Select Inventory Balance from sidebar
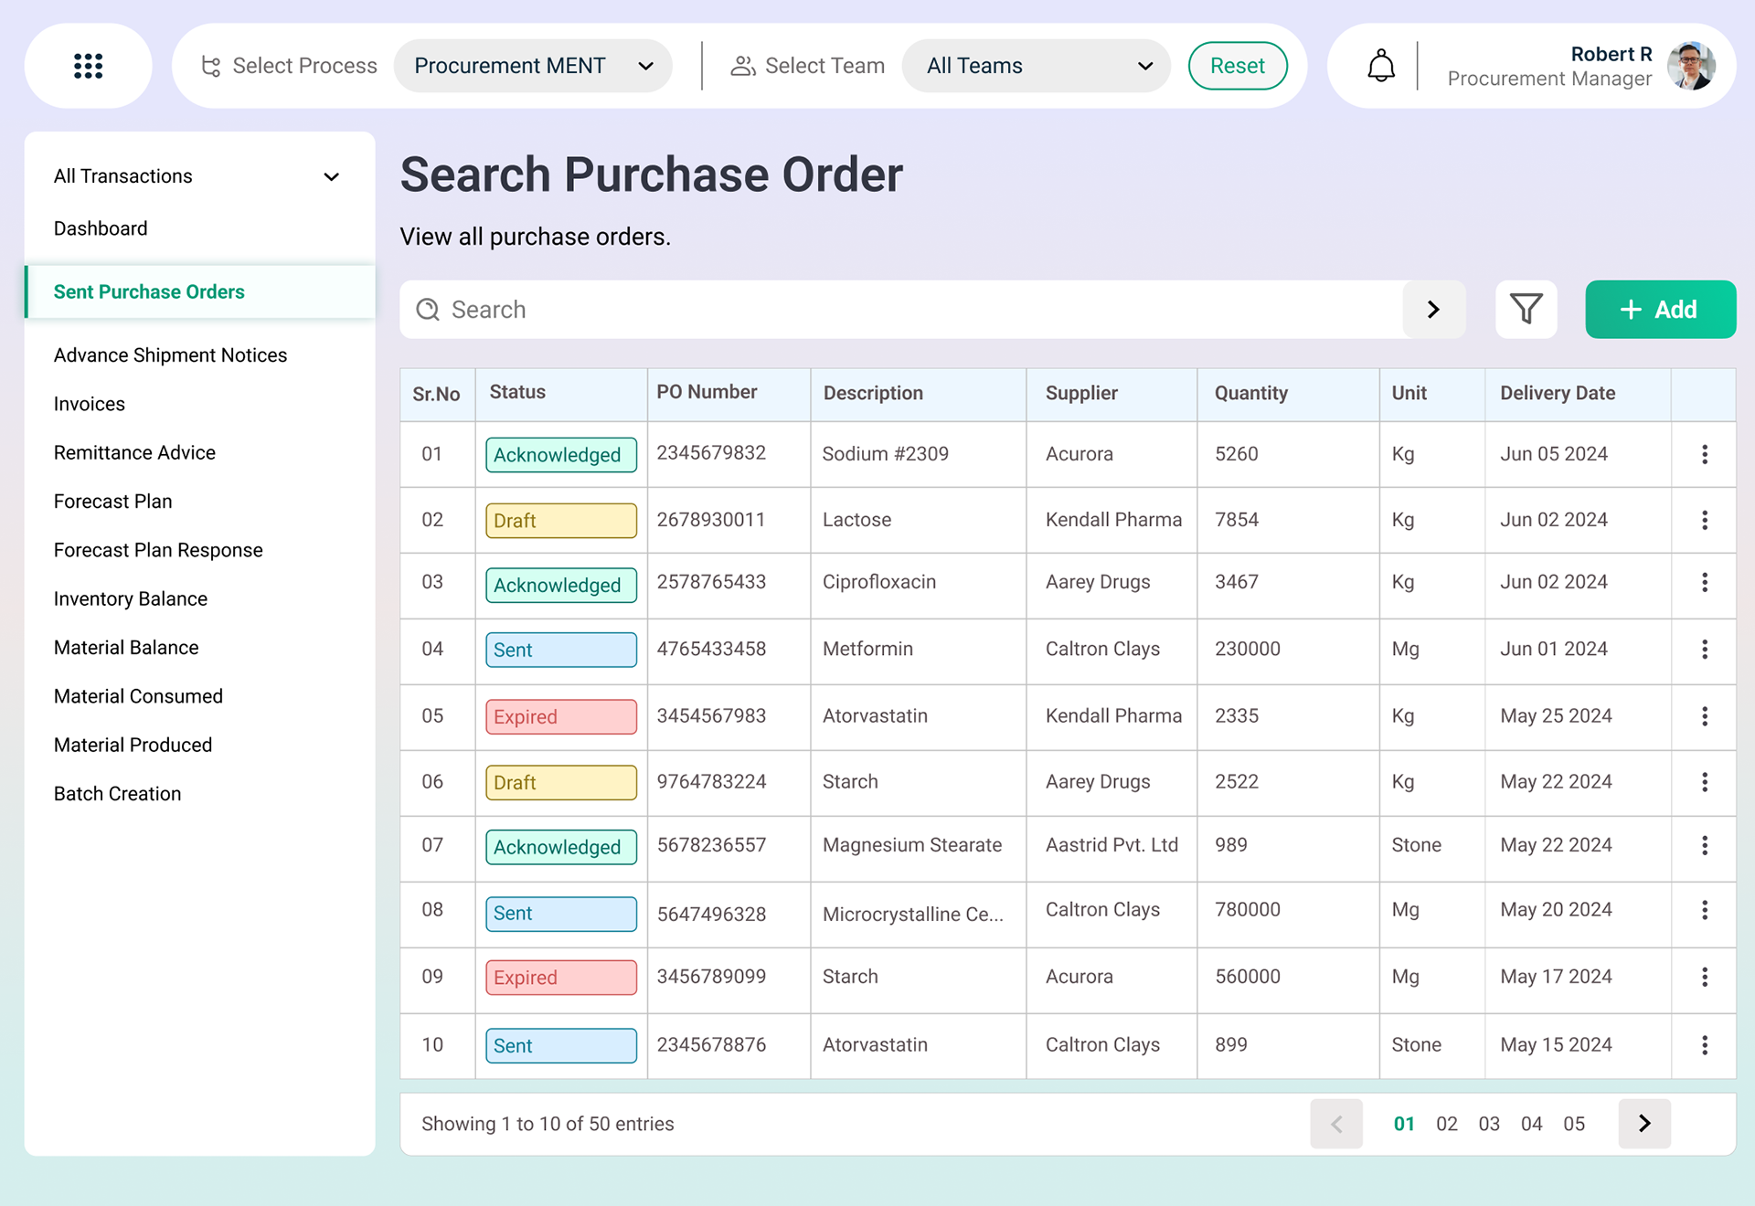The width and height of the screenshot is (1755, 1206). pos(131,598)
